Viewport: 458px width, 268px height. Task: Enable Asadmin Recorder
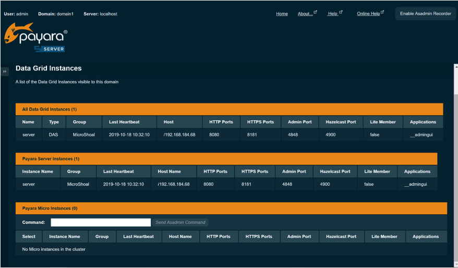pos(425,14)
